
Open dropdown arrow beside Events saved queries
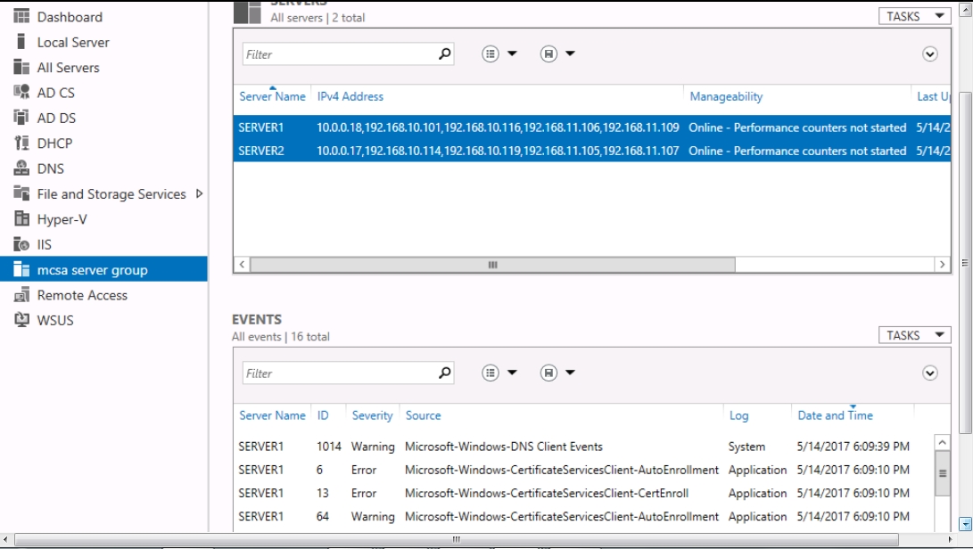point(570,373)
